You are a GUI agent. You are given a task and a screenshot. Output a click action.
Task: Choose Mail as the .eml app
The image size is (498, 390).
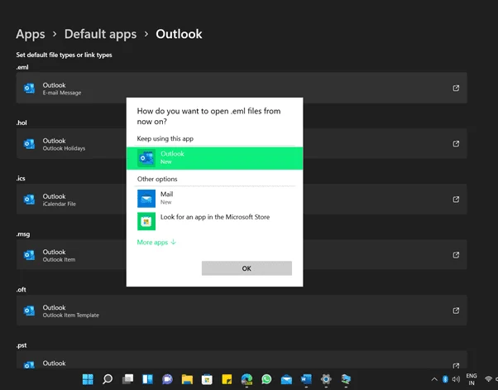pyautogui.click(x=215, y=198)
